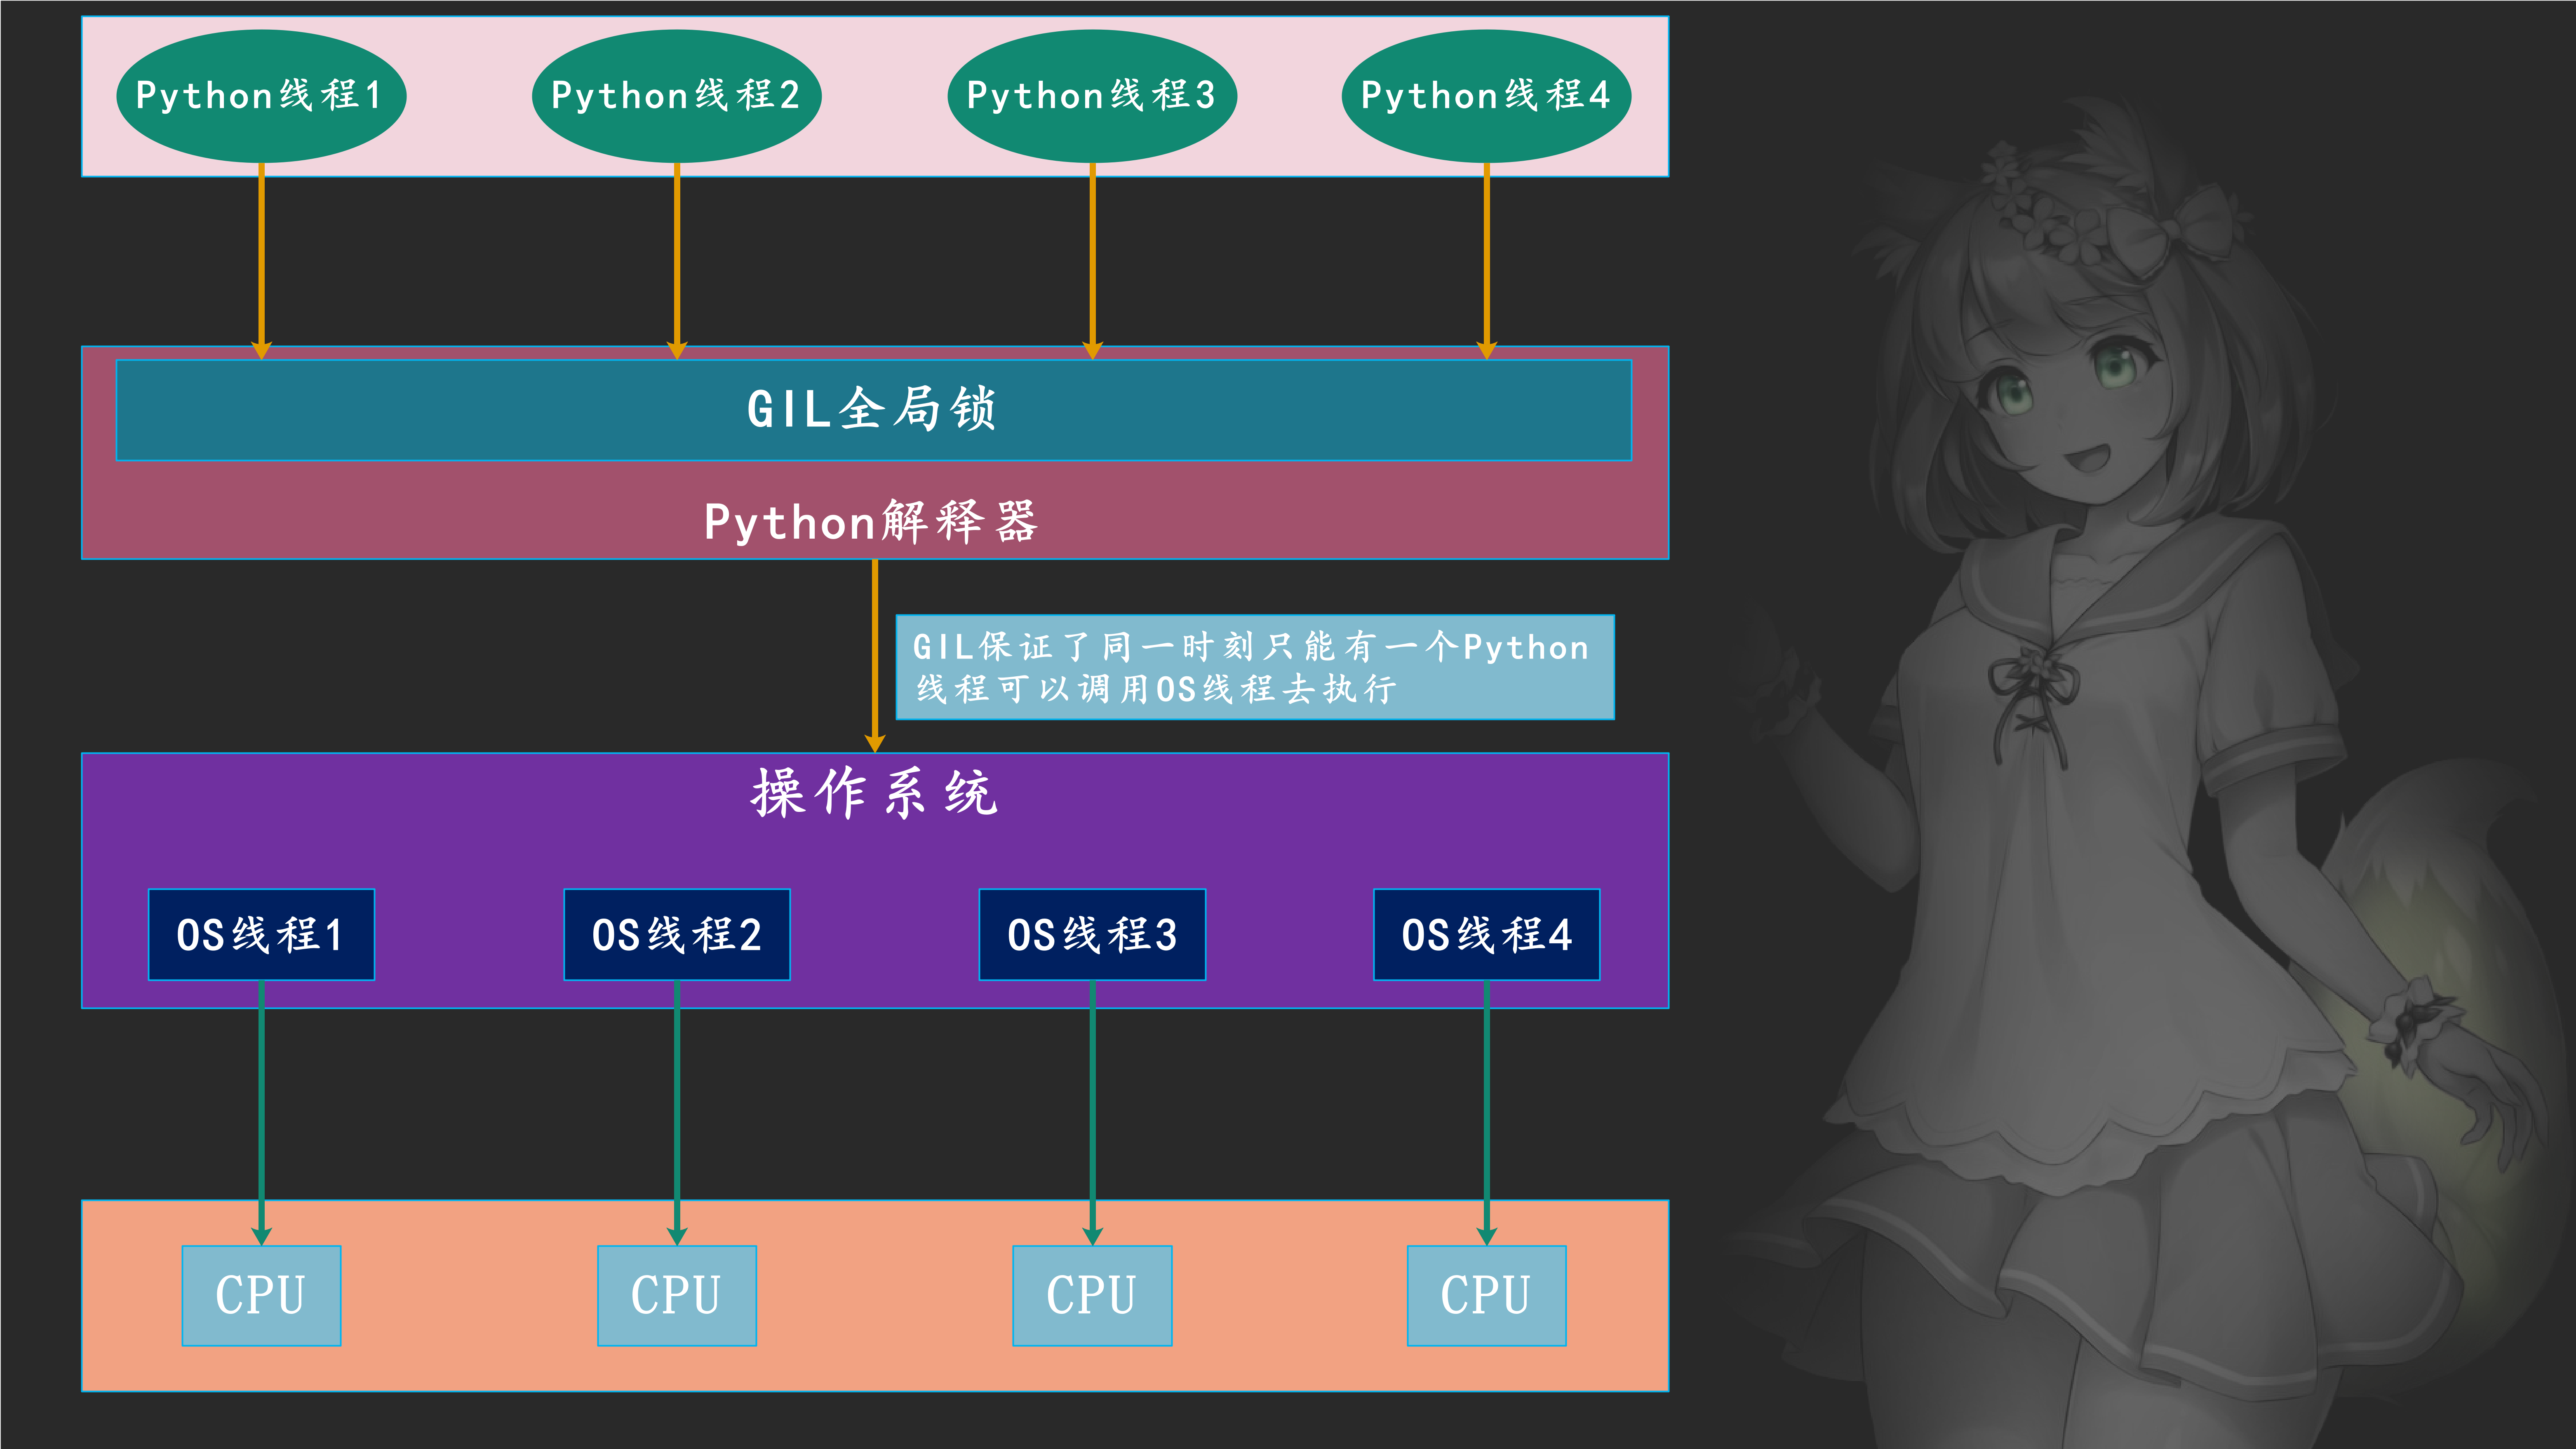
Task: Click the OS线程3 box
Action: pyautogui.click(x=1092, y=934)
